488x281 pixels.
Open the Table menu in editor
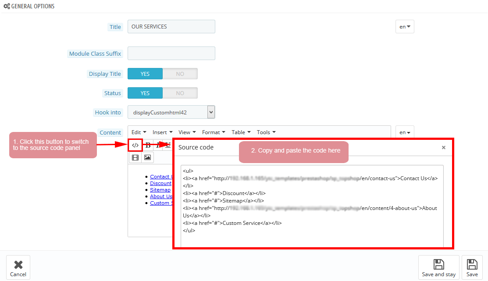point(241,132)
